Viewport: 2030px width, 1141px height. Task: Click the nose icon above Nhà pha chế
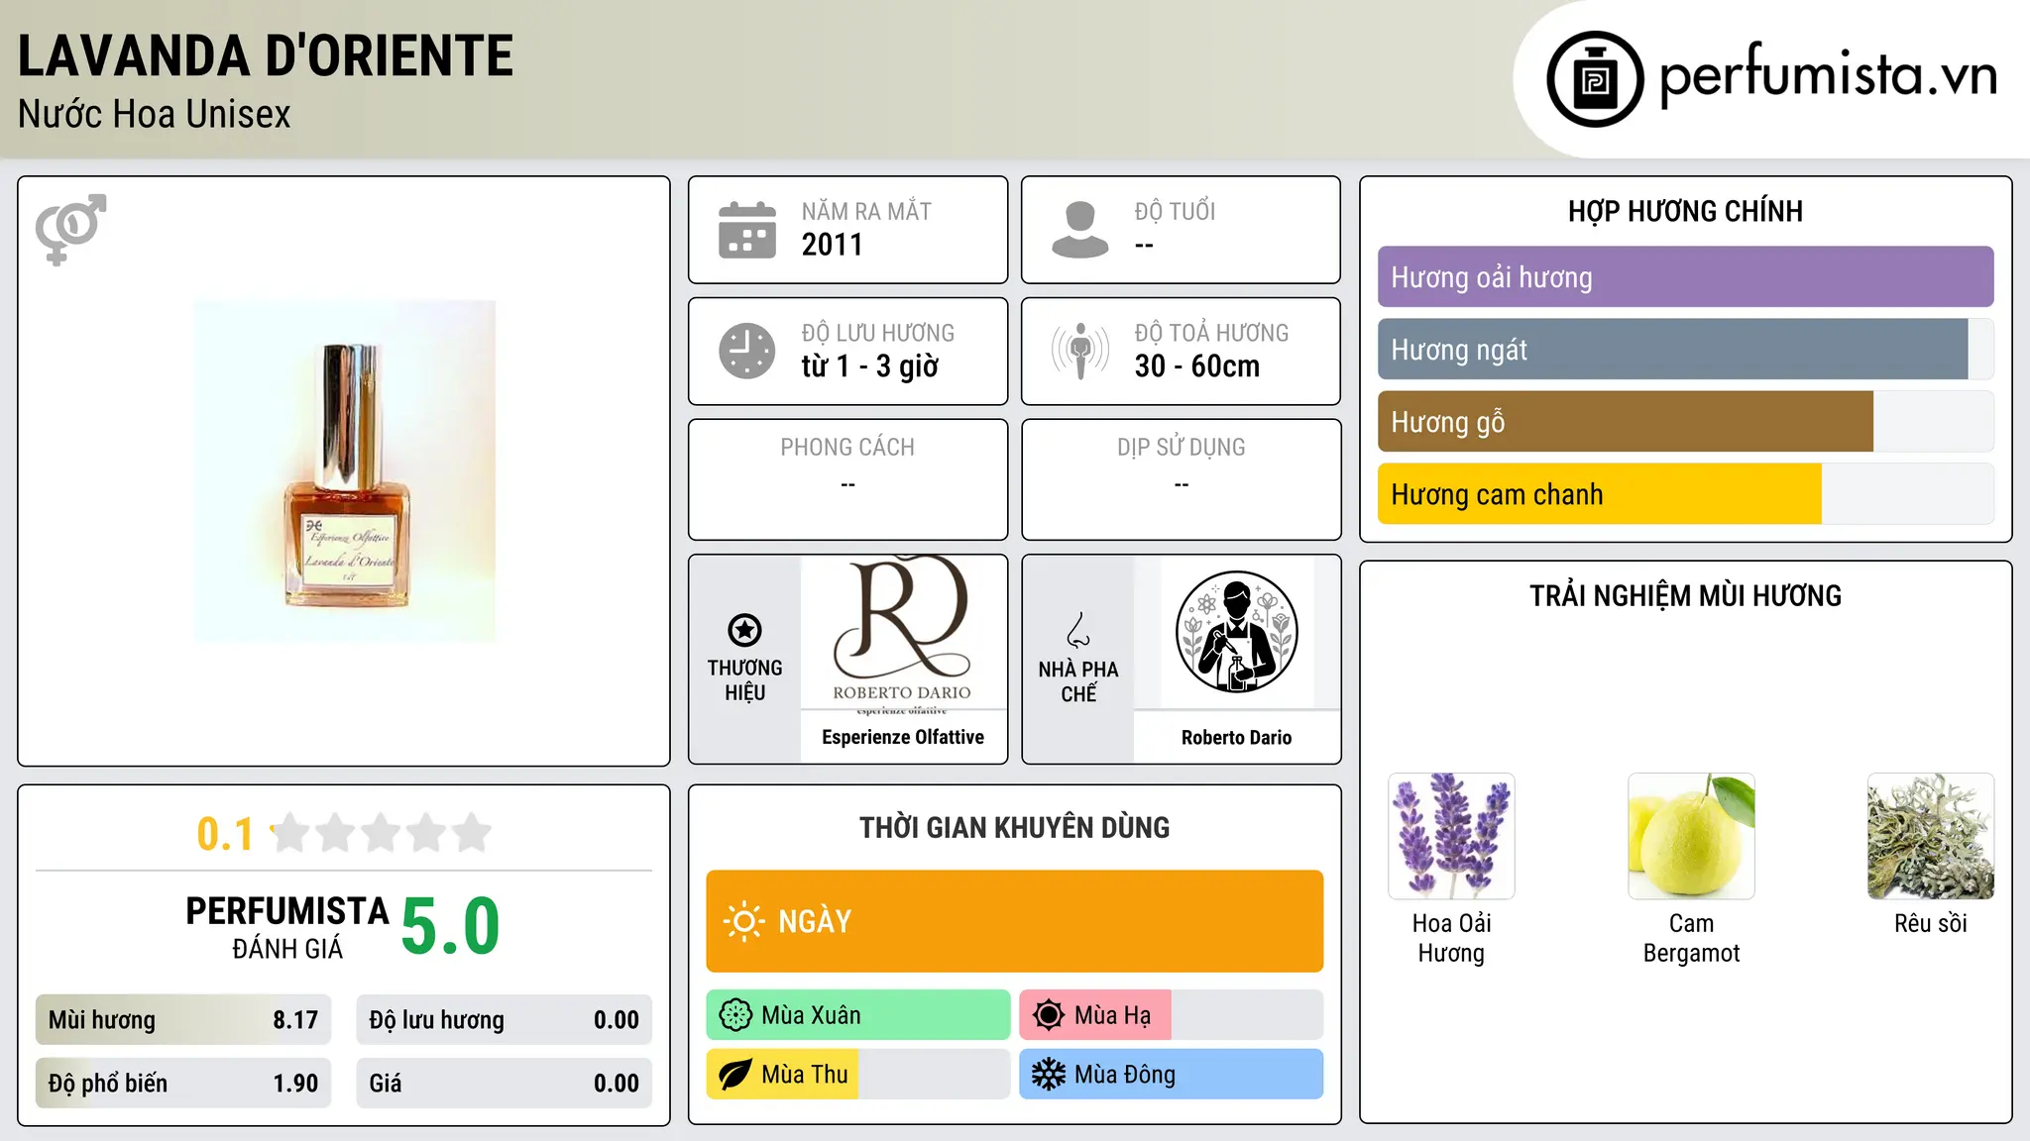tap(1078, 630)
